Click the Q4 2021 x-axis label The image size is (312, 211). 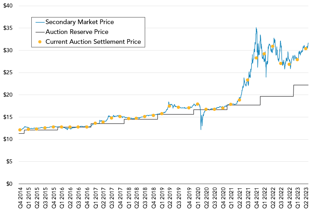pyautogui.click(x=256, y=198)
